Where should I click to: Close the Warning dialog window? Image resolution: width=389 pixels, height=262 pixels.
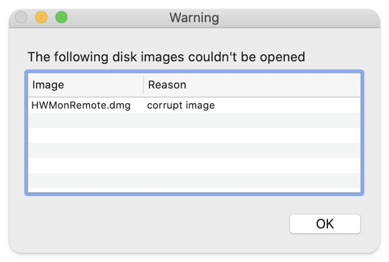click(21, 17)
